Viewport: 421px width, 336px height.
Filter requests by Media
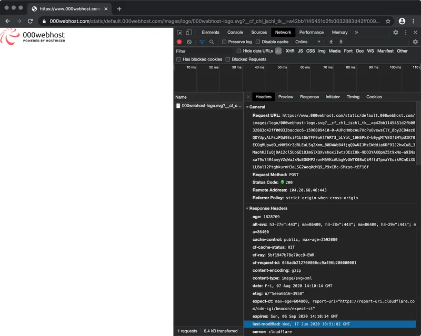[335, 51]
